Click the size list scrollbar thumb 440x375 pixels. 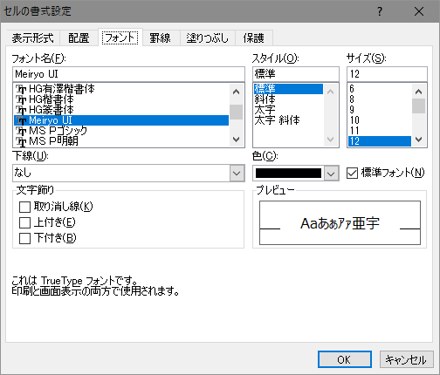point(419,106)
